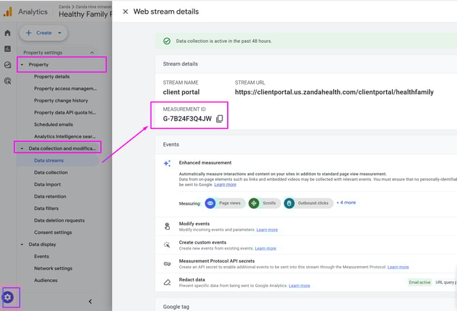This screenshot has height=311, width=457.
Task: Collapse the Property settings header chevron
Action: [92, 53]
